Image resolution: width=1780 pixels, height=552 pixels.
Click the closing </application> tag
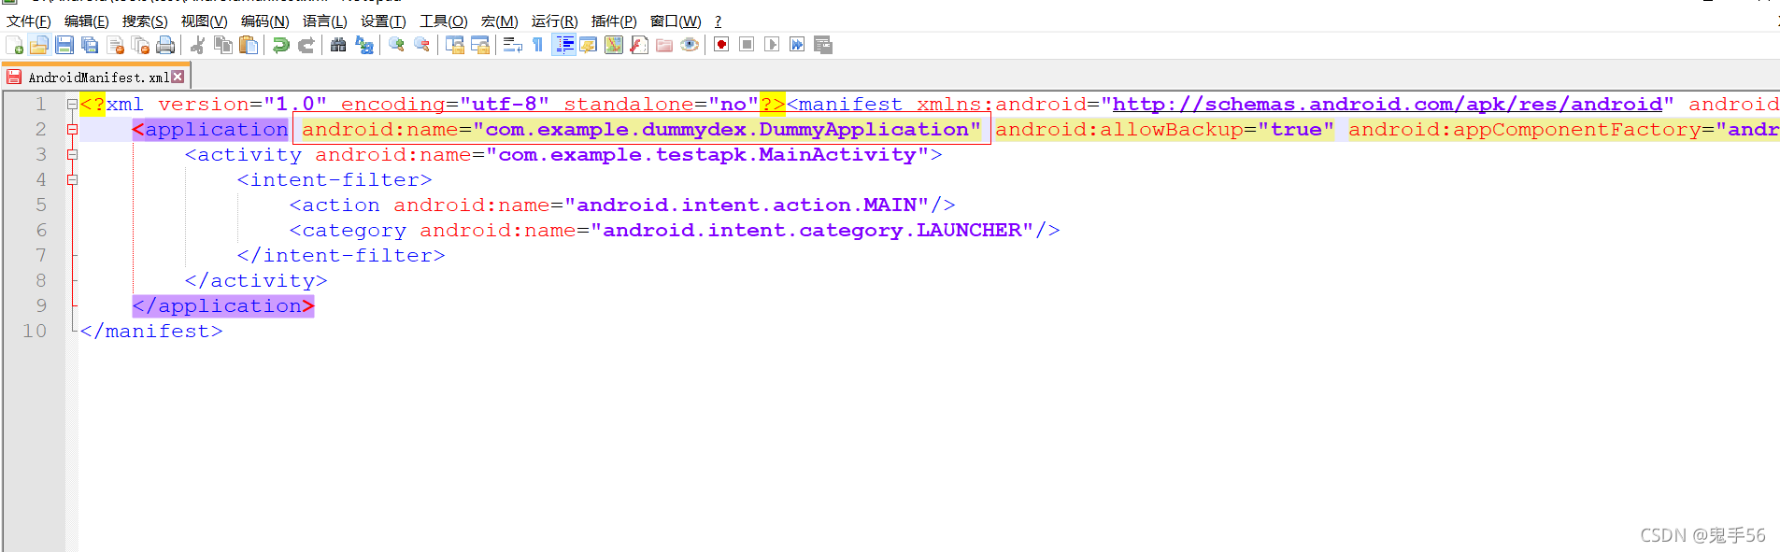223,306
